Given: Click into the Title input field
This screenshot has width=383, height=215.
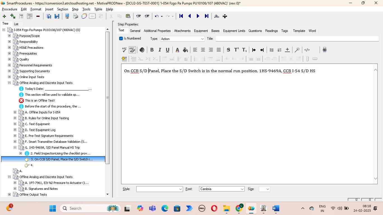Looking at the screenshot, I should [x=297, y=39].
